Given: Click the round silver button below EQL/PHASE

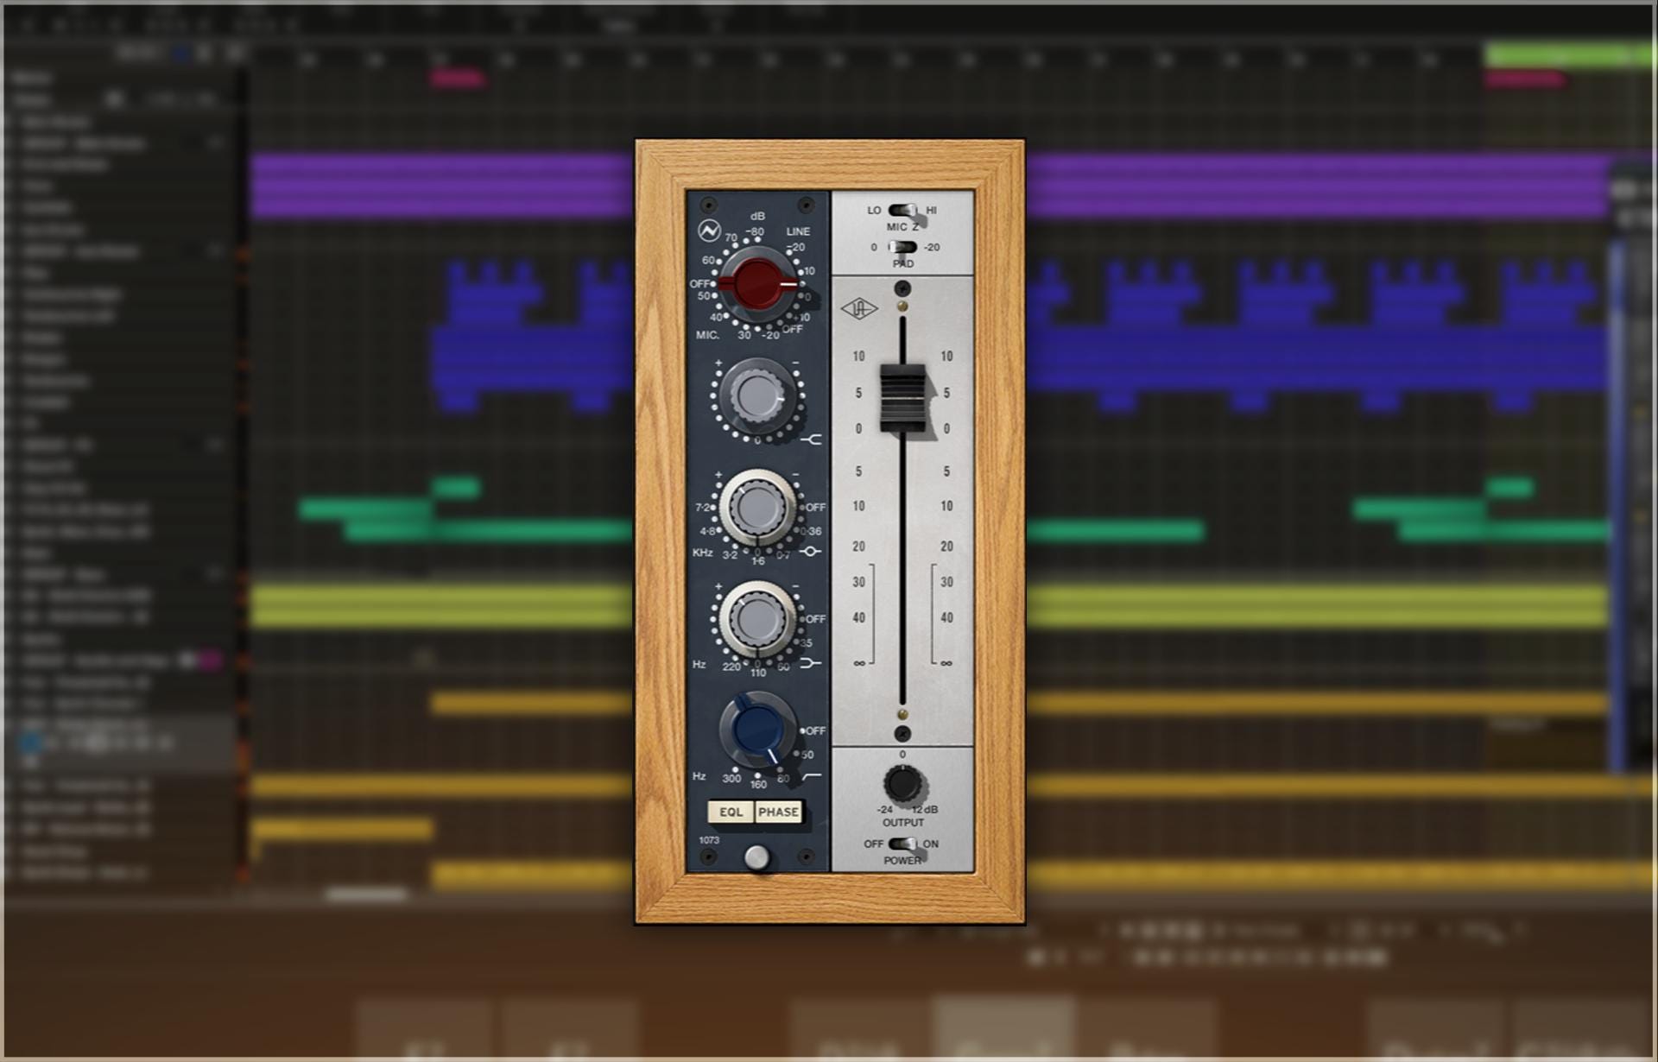Looking at the screenshot, I should pos(756,857).
